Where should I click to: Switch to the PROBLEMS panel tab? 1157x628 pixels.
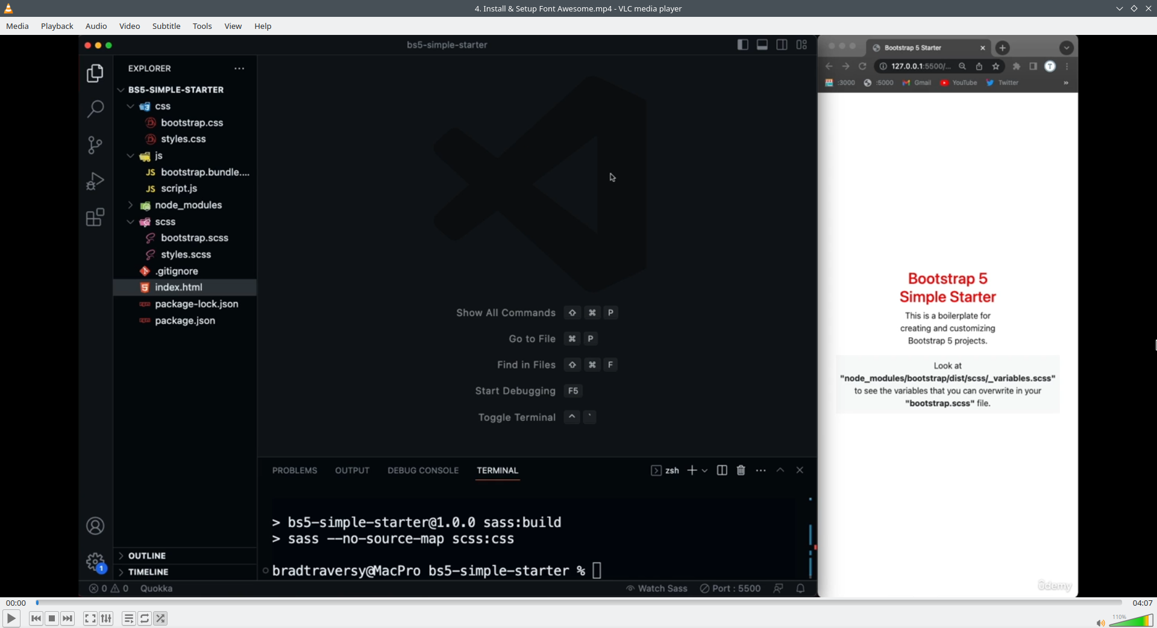[295, 470]
